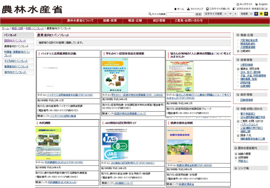Expand the 組織の概要 section
Image resolution: width=270 pixels, height=188 pixels.
coord(236,154)
